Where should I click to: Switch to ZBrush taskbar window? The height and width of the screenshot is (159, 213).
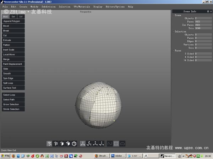point(102,156)
